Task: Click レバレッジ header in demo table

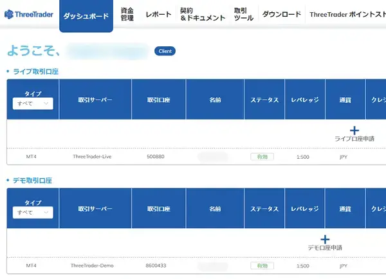Action: pyautogui.click(x=305, y=209)
